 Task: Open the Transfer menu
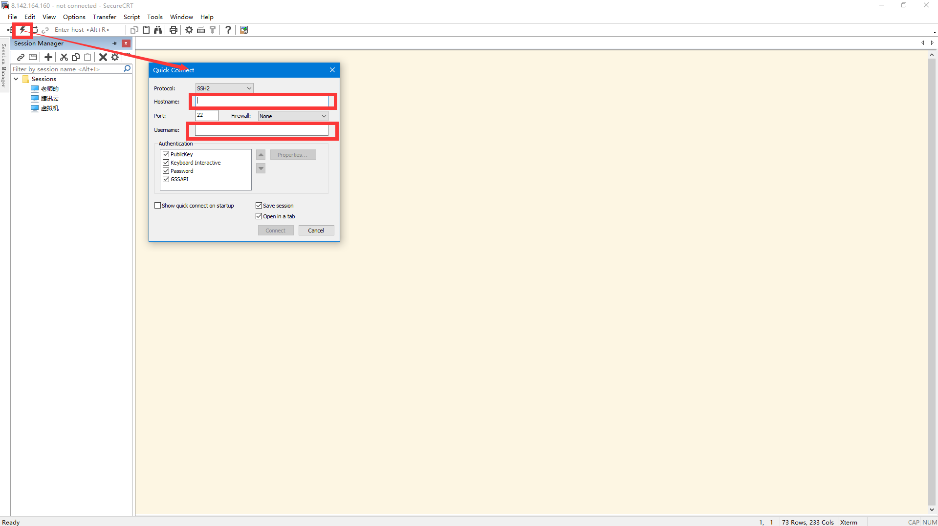[104, 17]
